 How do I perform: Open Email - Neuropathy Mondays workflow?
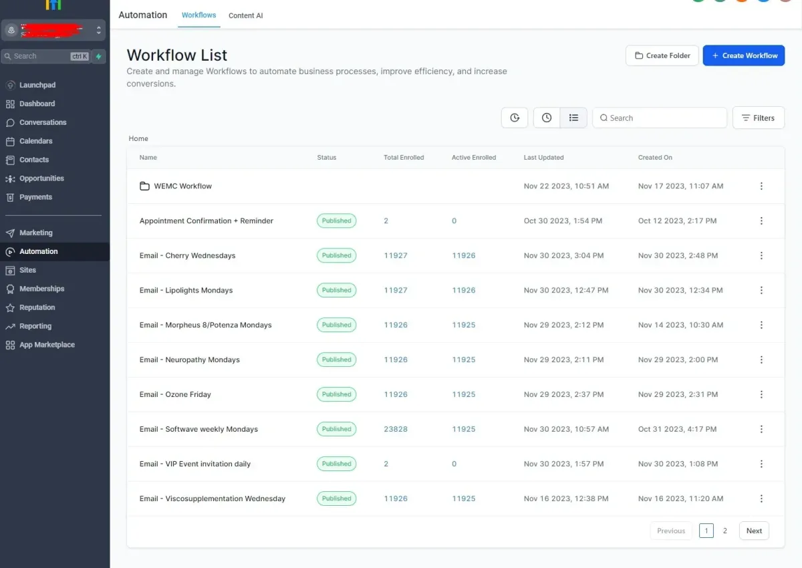tap(190, 360)
